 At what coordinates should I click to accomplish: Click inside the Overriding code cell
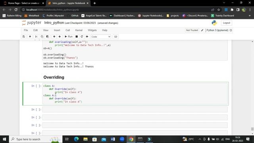[135, 94]
